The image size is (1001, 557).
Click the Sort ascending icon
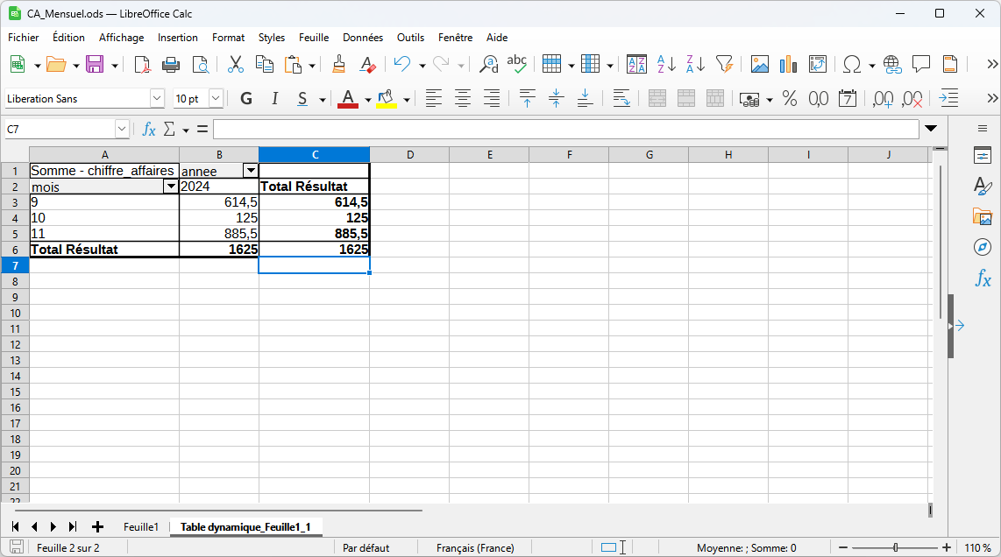click(x=666, y=65)
